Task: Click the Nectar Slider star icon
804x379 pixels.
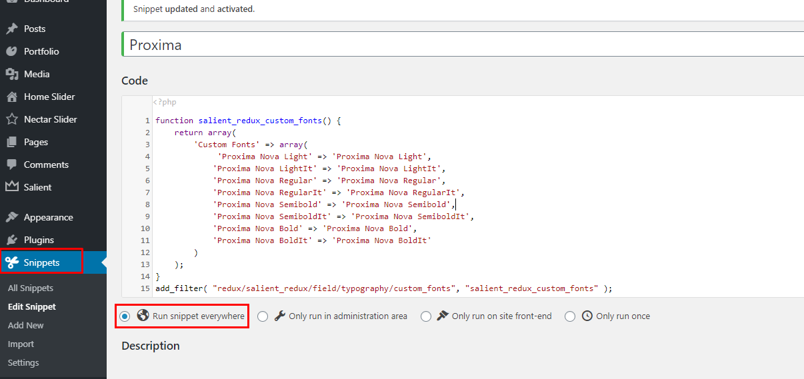Action: pyautogui.click(x=11, y=119)
